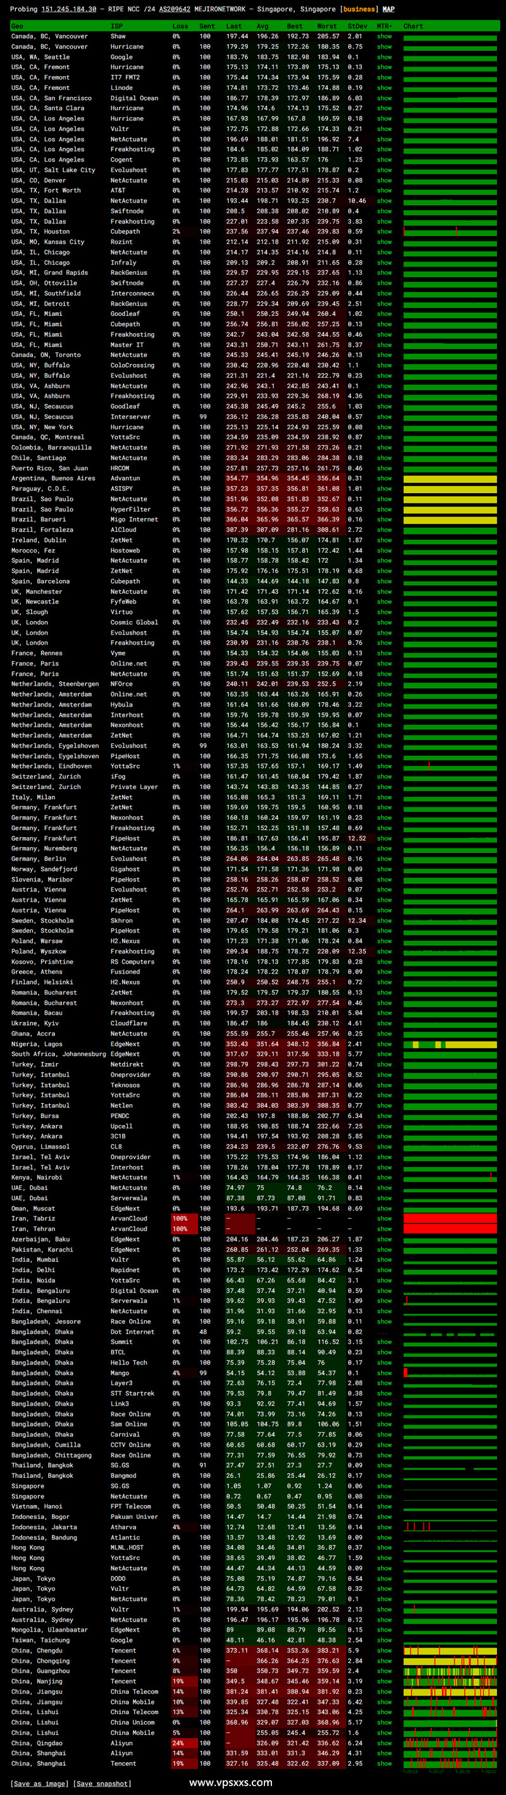Click the MTR column header
506x1795 pixels.
coord(384,26)
